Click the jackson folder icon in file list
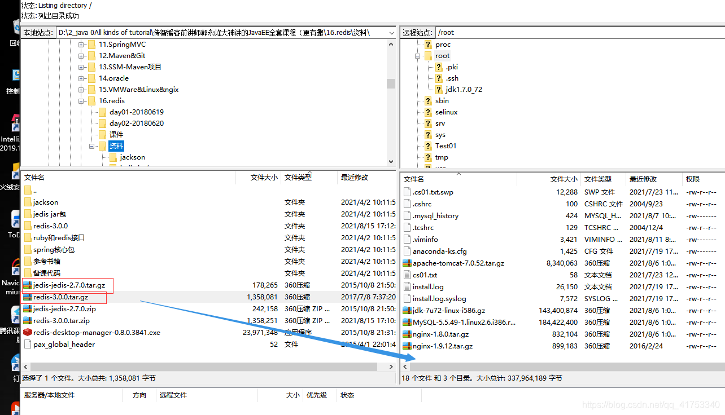Image resolution: width=725 pixels, height=415 pixels. coord(28,202)
